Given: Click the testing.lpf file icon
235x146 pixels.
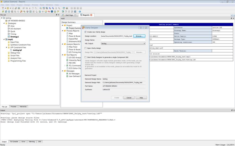Looking at the screenshot, I should coord(11,50).
